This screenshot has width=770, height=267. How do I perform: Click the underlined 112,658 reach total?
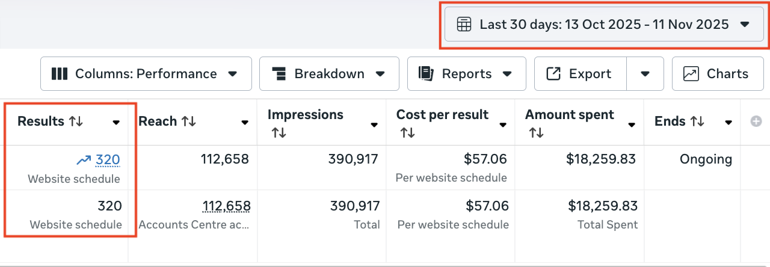(226, 207)
